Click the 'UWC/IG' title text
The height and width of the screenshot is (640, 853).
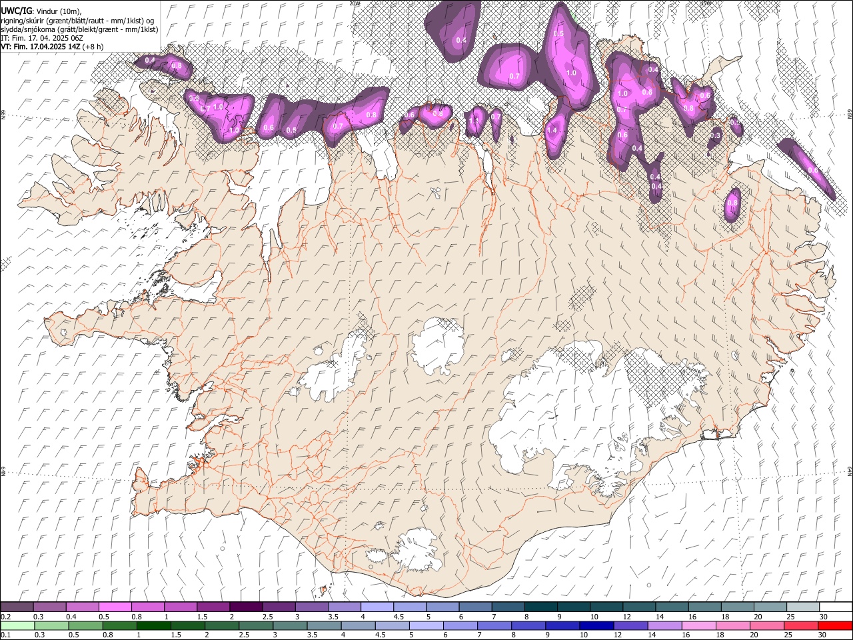[x=15, y=11]
